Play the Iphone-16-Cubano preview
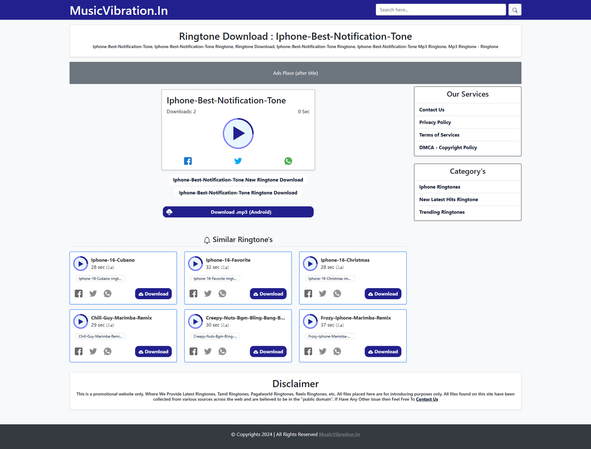The width and height of the screenshot is (591, 449). tap(81, 264)
